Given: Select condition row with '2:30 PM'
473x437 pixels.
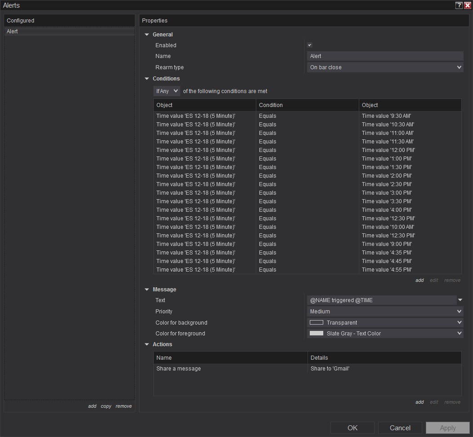Looking at the screenshot, I should click(x=308, y=184).
